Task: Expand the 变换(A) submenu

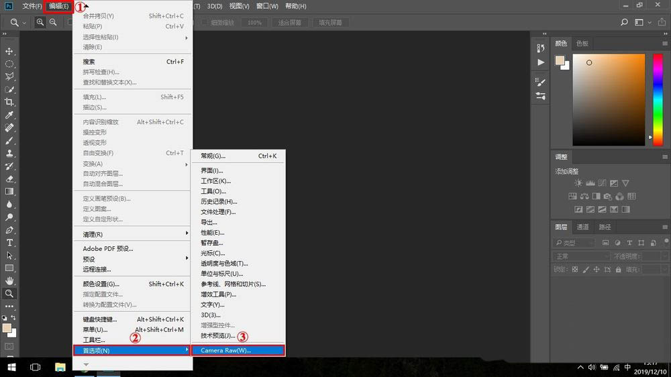Action: tap(132, 164)
